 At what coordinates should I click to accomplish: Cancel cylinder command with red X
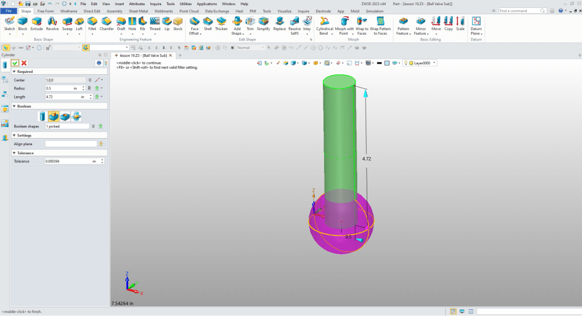click(x=24, y=63)
